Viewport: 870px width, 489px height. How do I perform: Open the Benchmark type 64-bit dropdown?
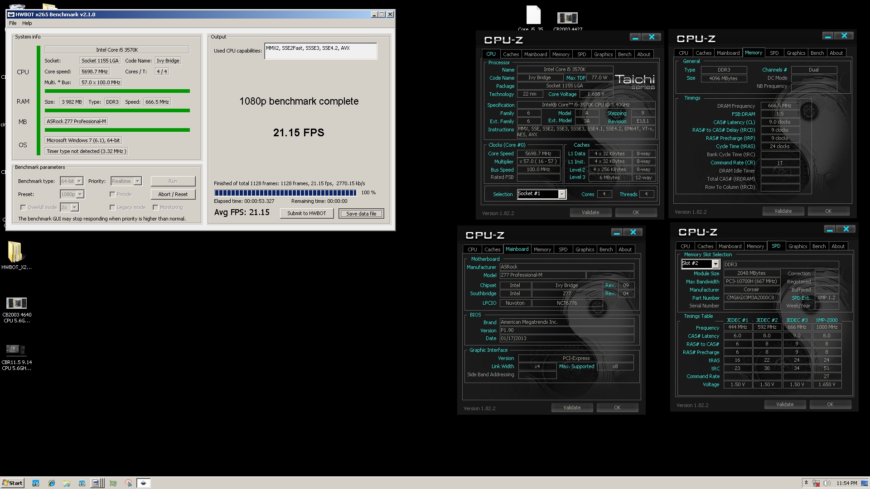(72, 181)
